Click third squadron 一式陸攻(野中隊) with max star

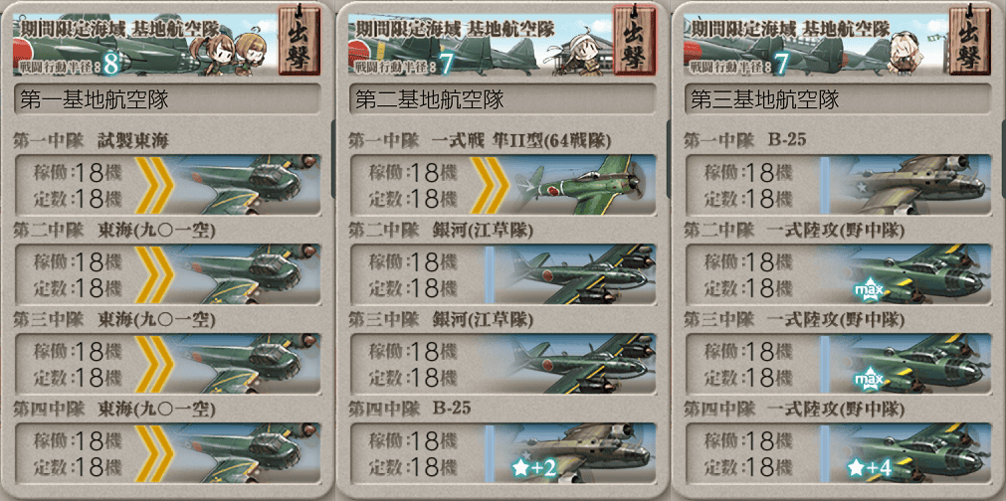(837, 363)
